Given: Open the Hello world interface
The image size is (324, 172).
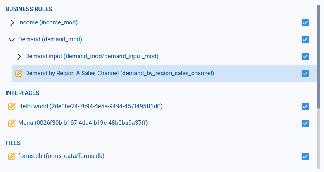Looking at the screenshot, I should pos(90,106).
